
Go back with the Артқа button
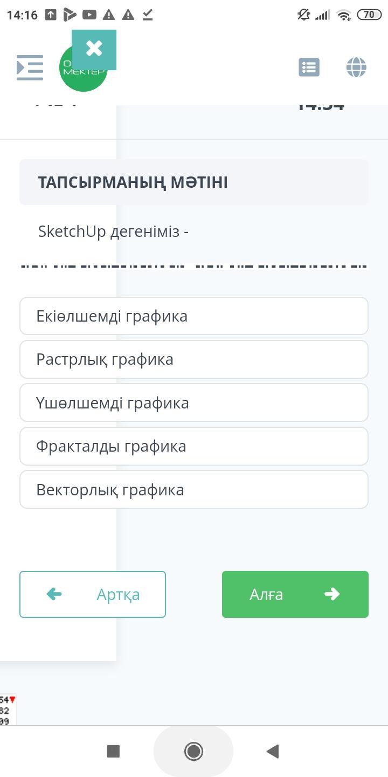(93, 594)
